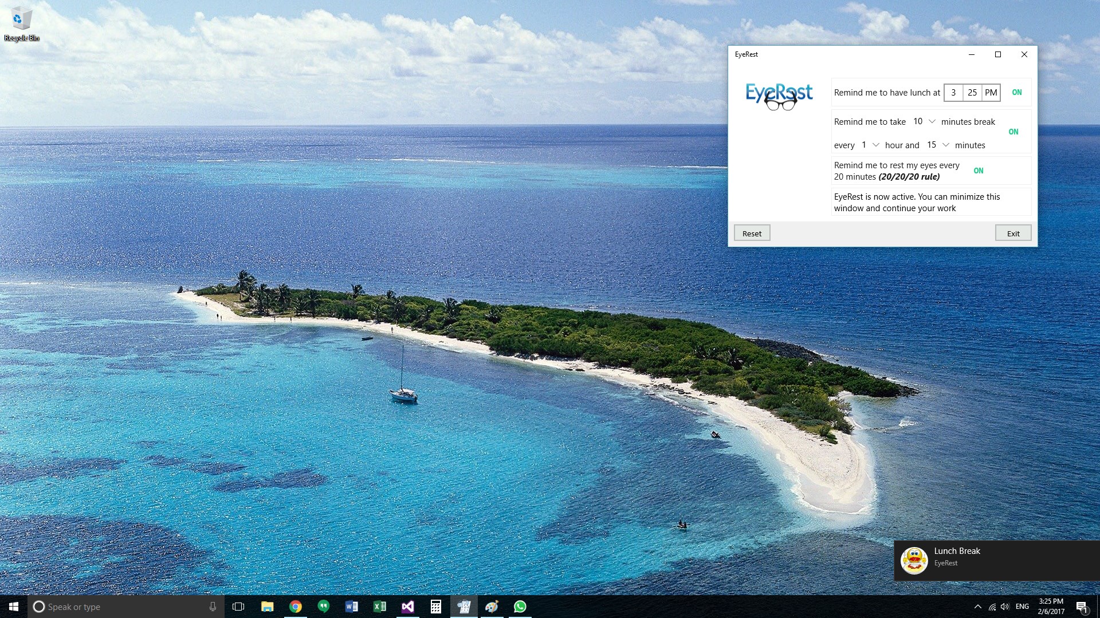Open the Action Center notification icon
The height and width of the screenshot is (618, 1100).
click(1081, 607)
